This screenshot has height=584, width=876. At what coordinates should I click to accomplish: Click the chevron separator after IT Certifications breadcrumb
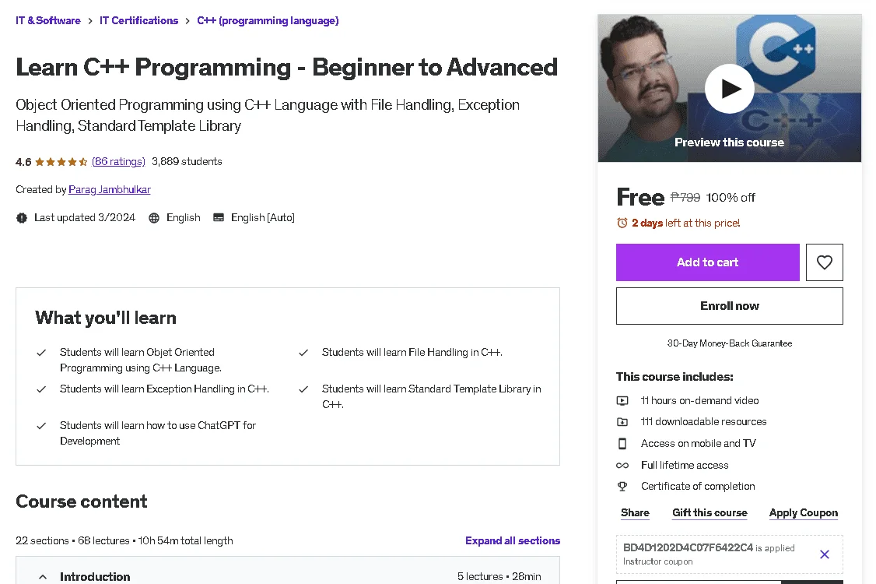pyautogui.click(x=187, y=21)
